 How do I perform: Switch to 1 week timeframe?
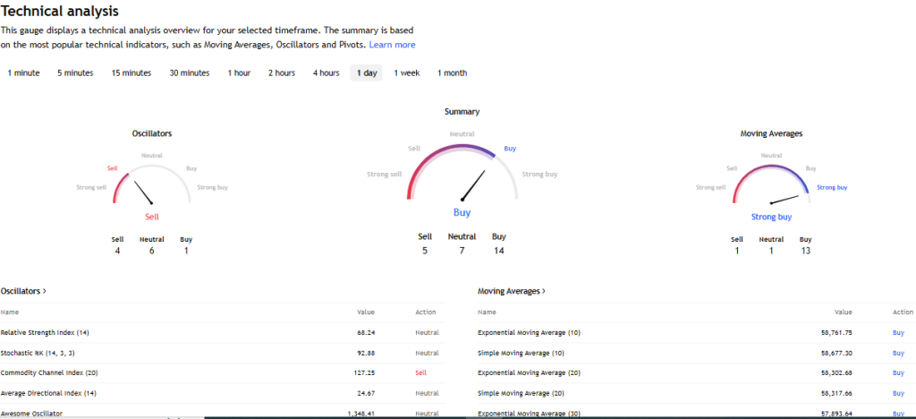click(x=407, y=73)
